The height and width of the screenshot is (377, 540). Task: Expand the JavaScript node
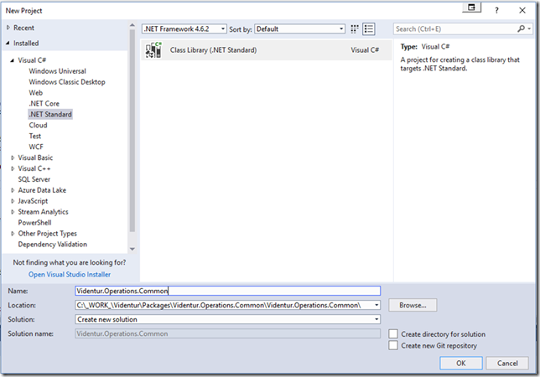click(13, 201)
